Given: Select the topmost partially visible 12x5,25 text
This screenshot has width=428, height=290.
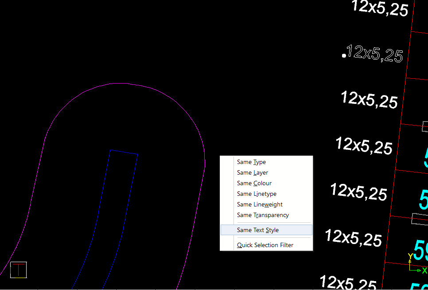Looking at the screenshot, I should coord(379,8).
